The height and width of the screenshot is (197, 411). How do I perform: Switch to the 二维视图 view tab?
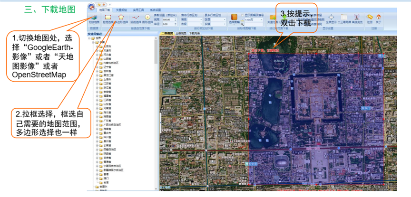[x=167, y=33]
